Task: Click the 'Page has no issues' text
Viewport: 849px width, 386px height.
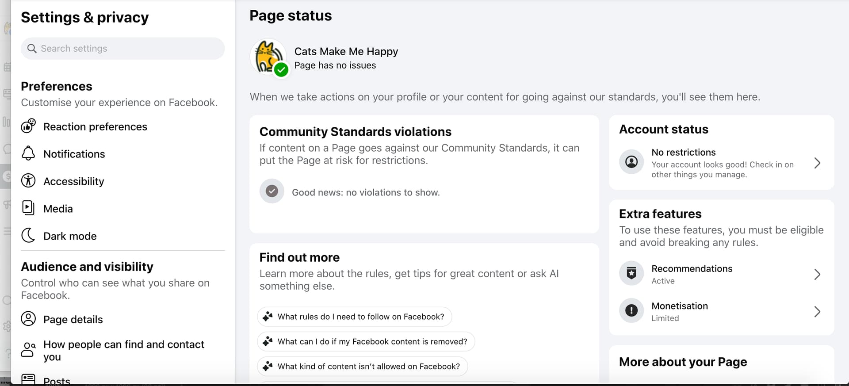Action: 335,65
